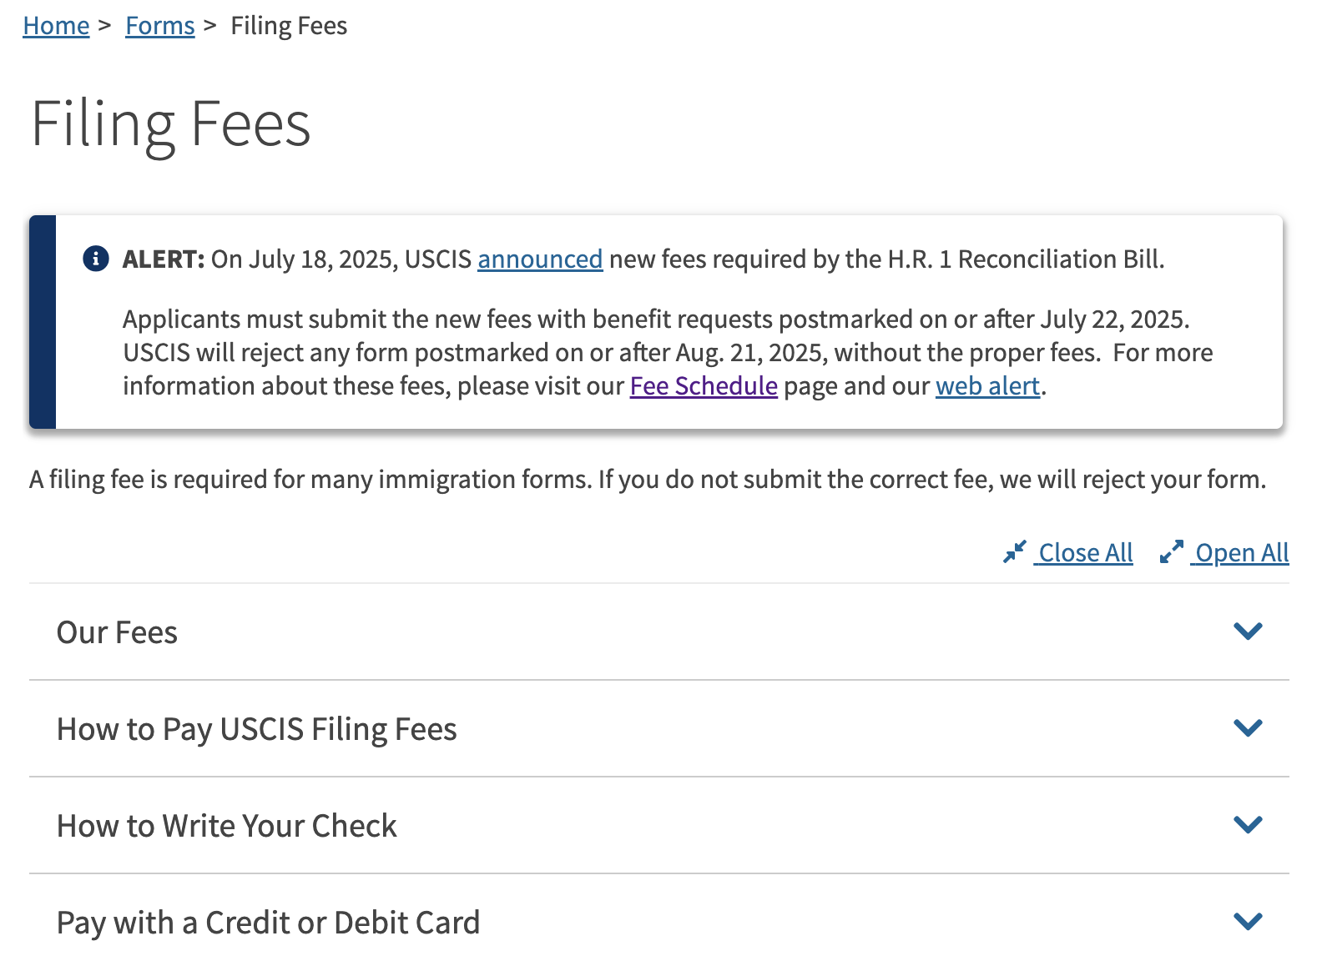Select the Our Fees accordion heading
Image resolution: width=1327 pixels, height=956 pixels.
117,632
